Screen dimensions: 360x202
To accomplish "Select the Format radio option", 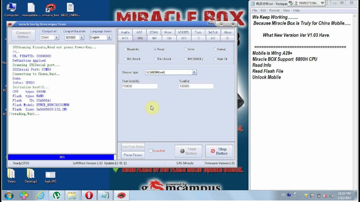I will point(219,49).
